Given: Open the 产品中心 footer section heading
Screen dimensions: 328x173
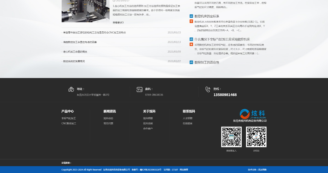Looking at the screenshot, I should click(x=68, y=111).
